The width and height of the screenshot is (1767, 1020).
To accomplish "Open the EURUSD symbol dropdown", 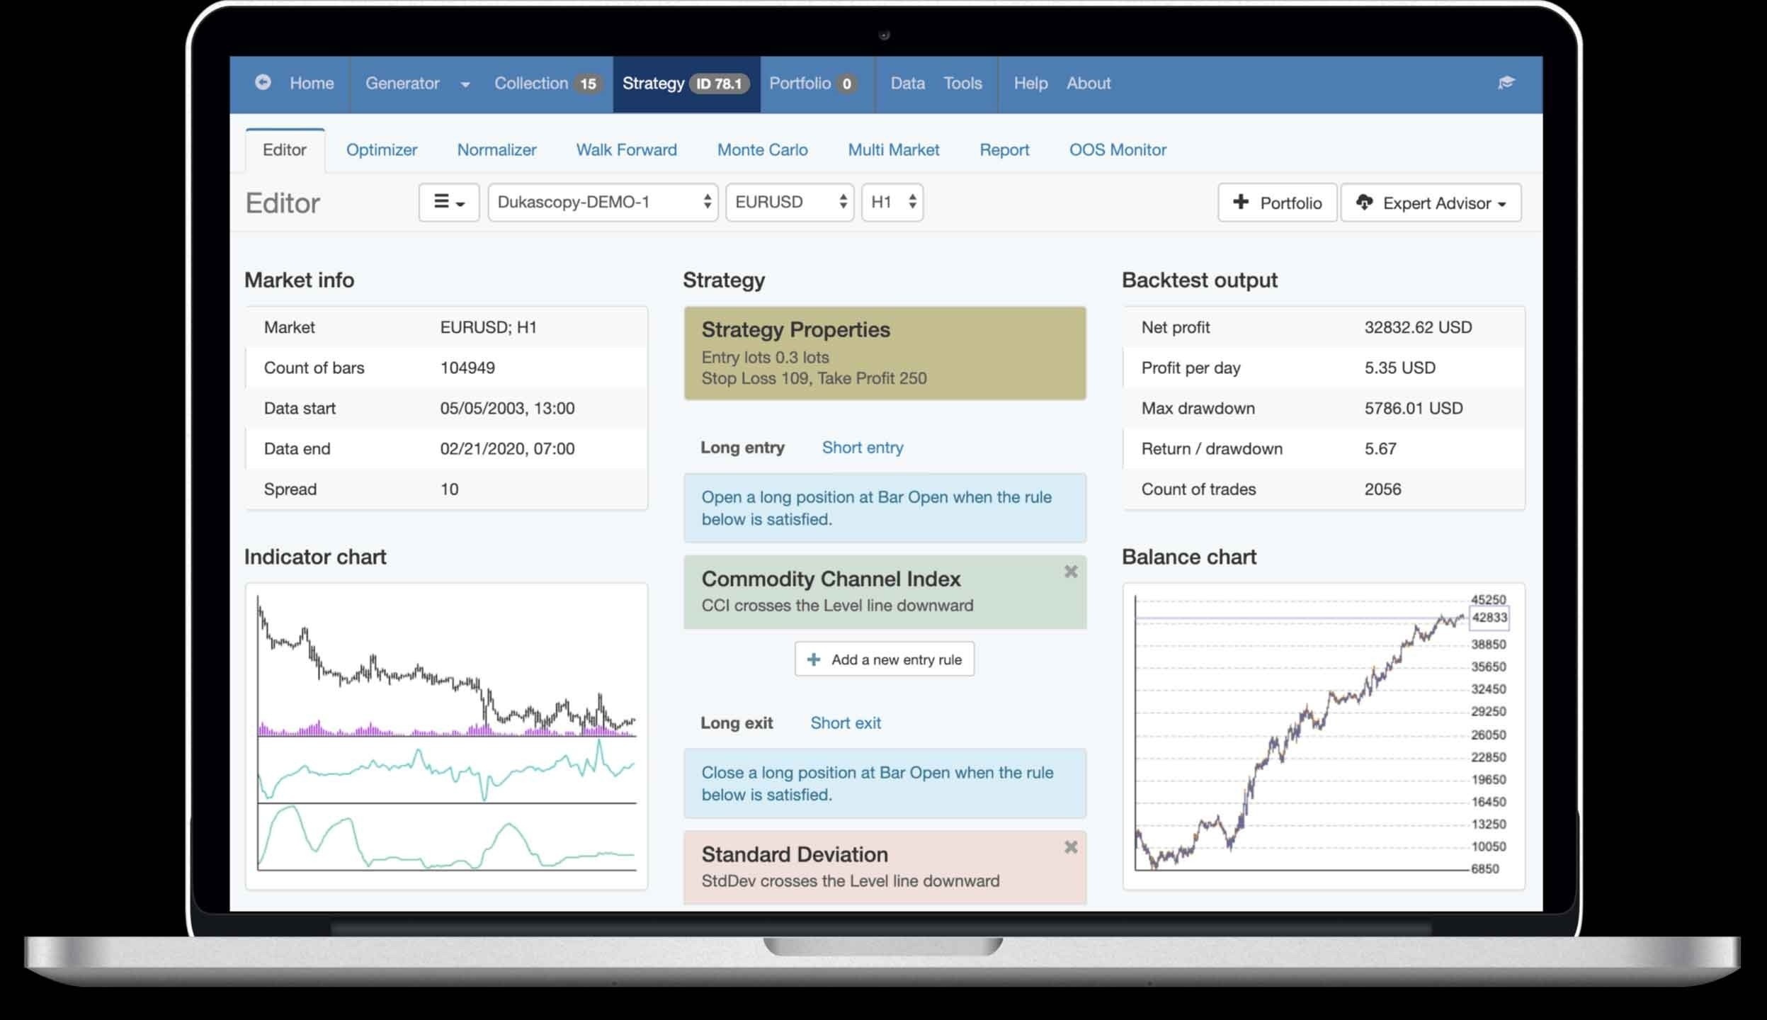I will click(x=790, y=203).
